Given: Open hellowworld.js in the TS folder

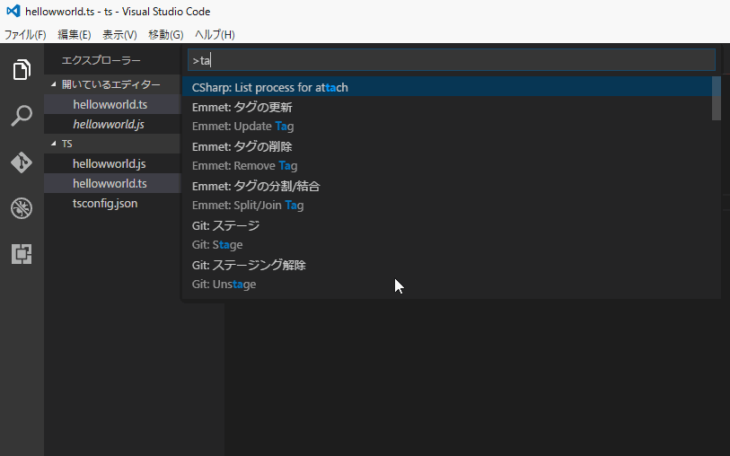Looking at the screenshot, I should tap(112, 163).
